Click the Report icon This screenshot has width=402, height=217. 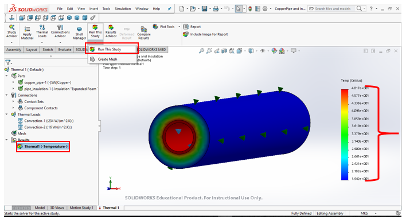186,26
